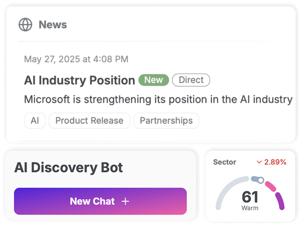Open the AI Industry Position article
Screen dimensions: 302x226
(x=80, y=80)
